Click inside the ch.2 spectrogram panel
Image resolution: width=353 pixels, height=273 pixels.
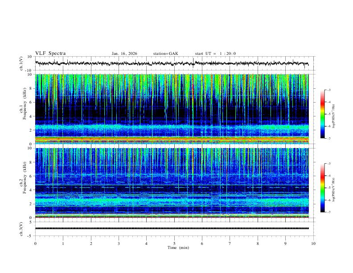[172, 183]
